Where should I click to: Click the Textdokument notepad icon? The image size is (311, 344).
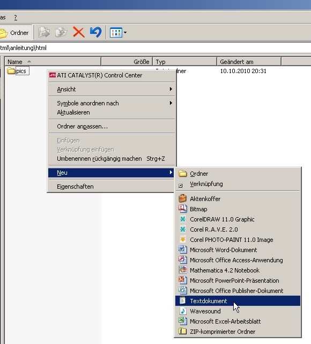[182, 300]
